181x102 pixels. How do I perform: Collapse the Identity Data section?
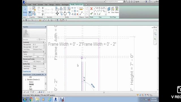click(x=44, y=64)
